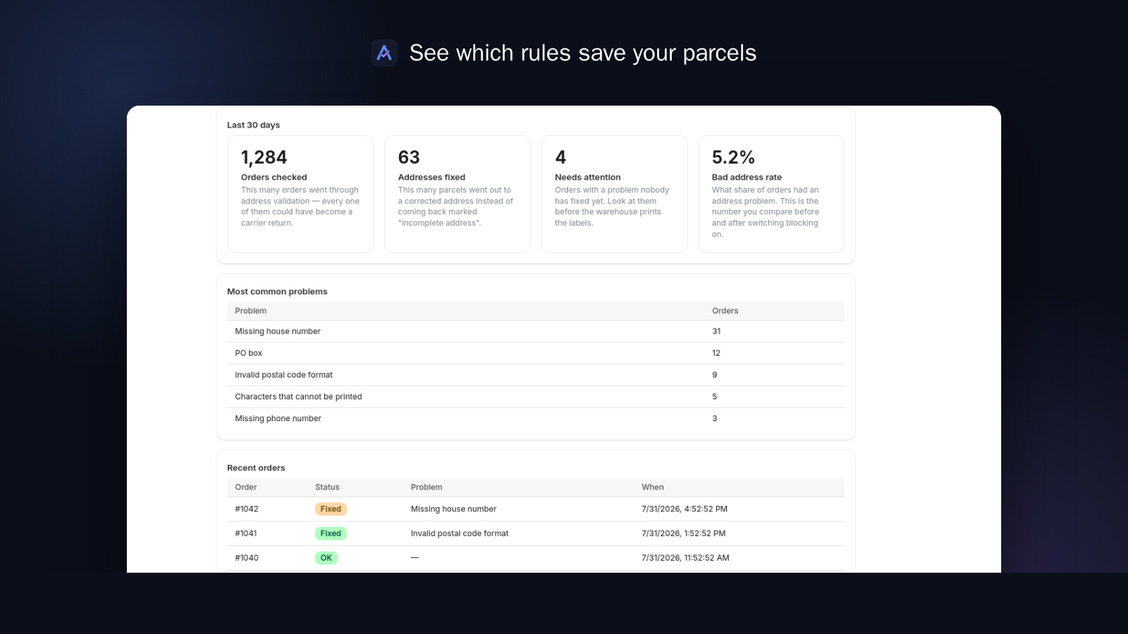Image resolution: width=1128 pixels, height=634 pixels.
Task: Select the Needs attention card
Action: (614, 194)
